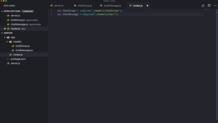Click the green maximize window button
The height and width of the screenshot is (123, 218).
6,1
